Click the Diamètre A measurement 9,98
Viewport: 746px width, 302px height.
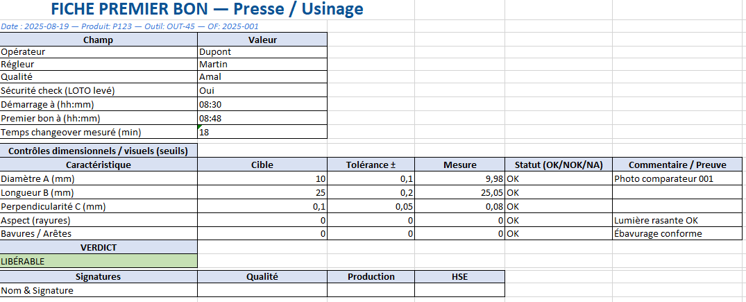[x=459, y=178]
